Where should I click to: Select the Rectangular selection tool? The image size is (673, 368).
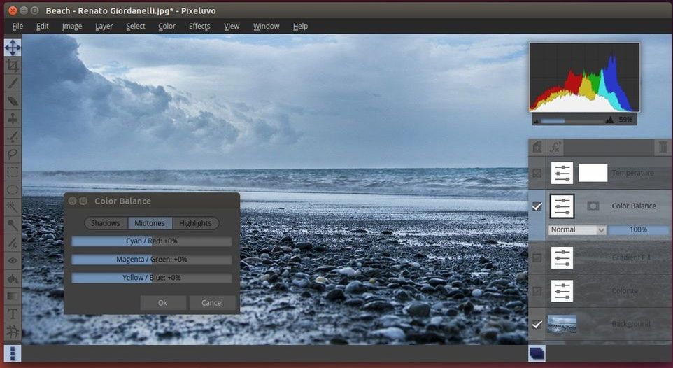click(x=13, y=172)
